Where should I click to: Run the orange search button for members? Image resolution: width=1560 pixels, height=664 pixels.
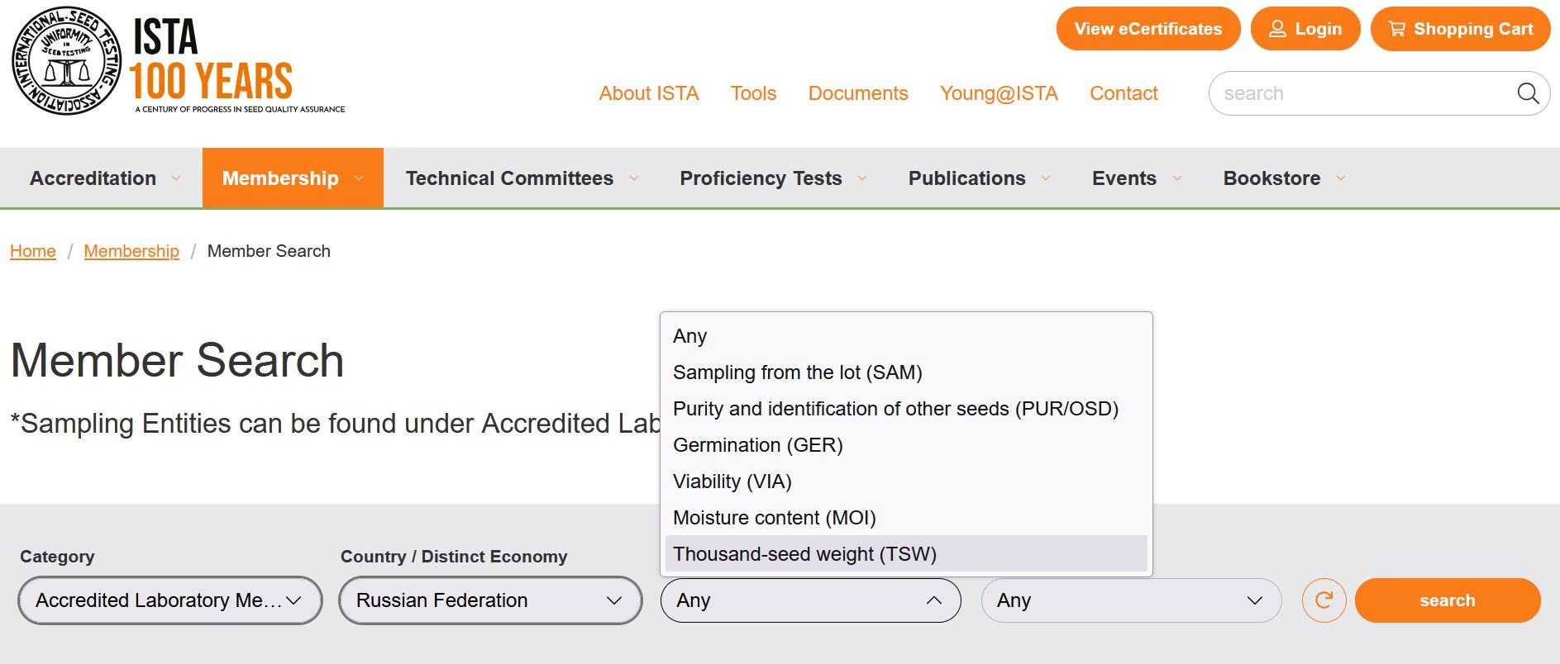tap(1447, 600)
